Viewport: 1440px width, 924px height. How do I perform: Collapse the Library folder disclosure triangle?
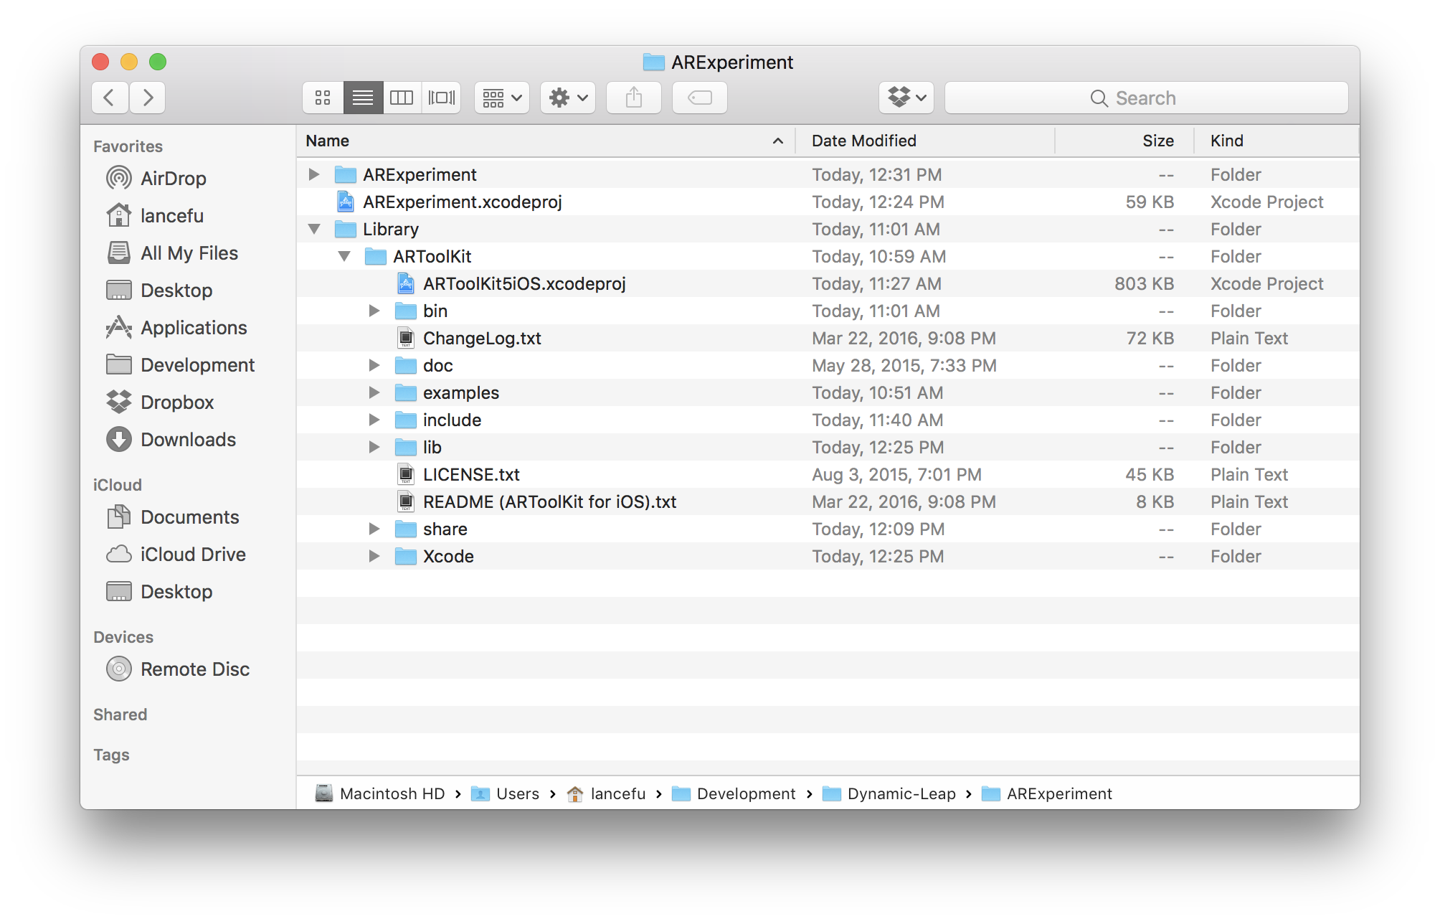pos(314,230)
